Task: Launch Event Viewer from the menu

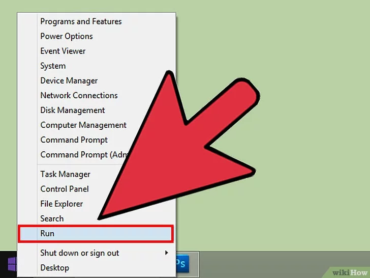Action: click(x=63, y=51)
